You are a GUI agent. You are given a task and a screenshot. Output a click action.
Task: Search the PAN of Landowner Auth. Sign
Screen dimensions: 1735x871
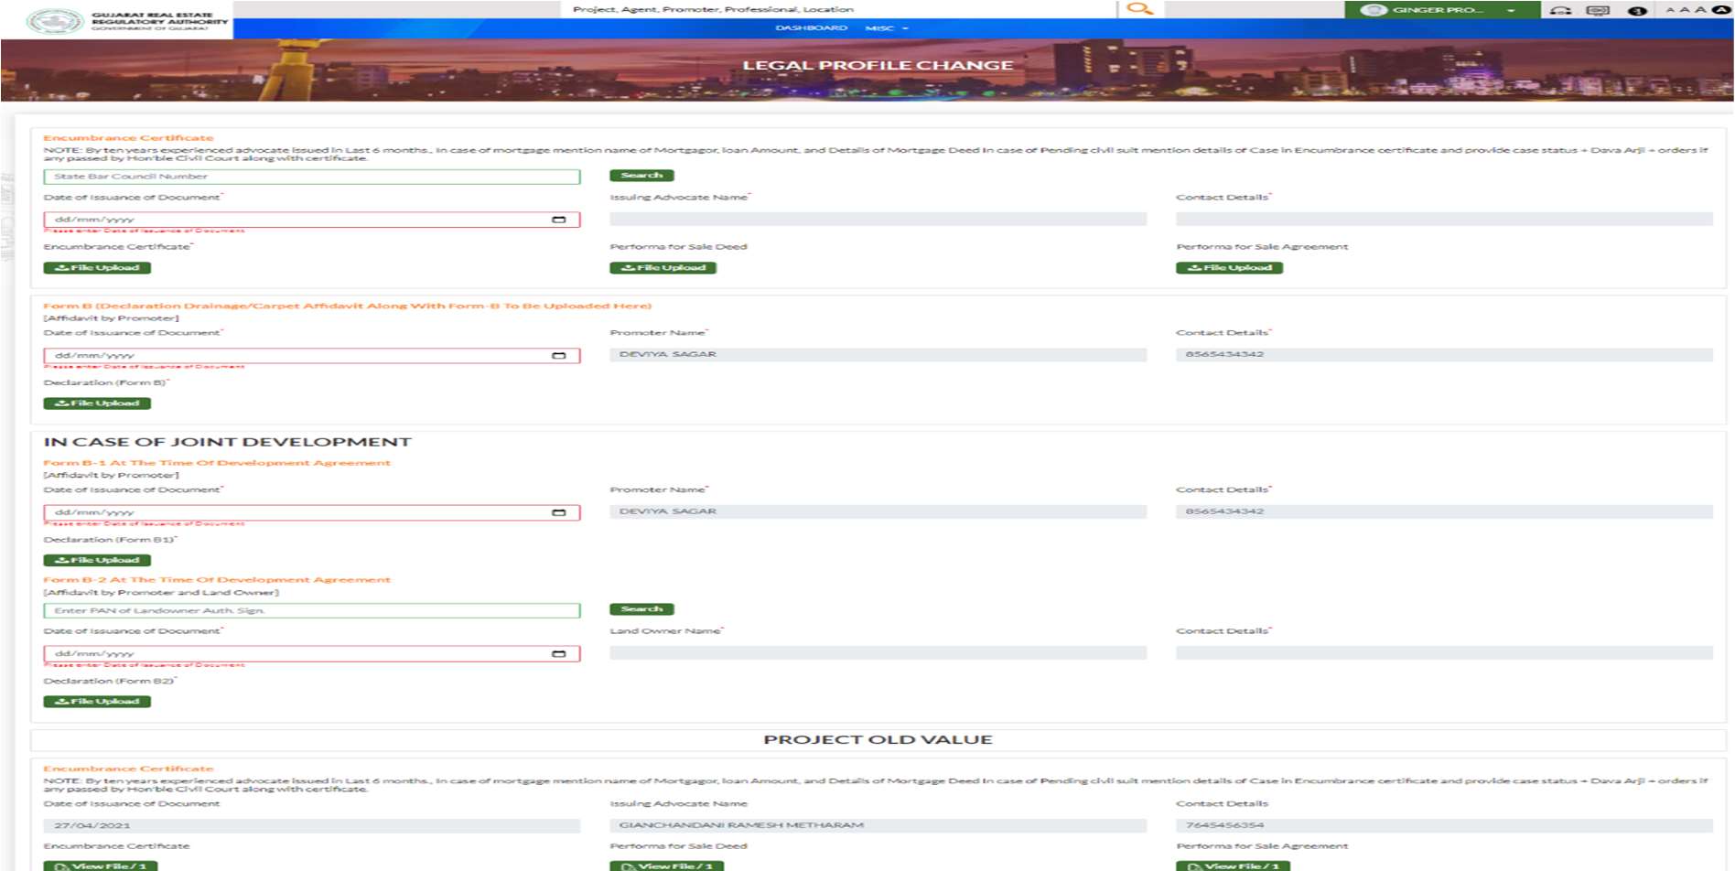[641, 609]
